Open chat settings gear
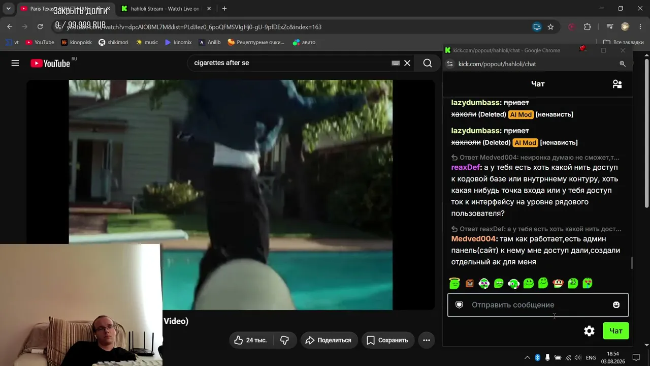 [589, 331]
